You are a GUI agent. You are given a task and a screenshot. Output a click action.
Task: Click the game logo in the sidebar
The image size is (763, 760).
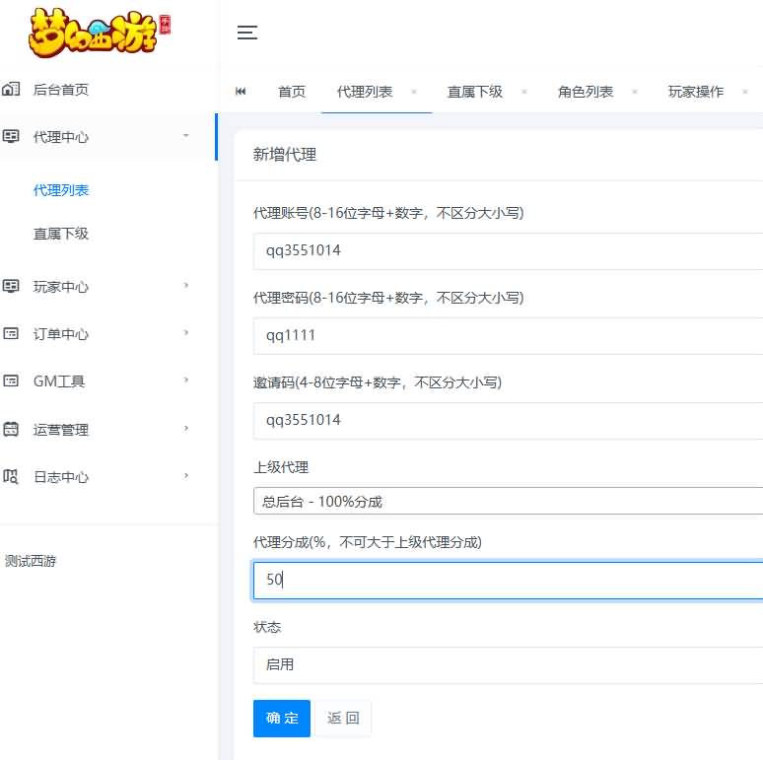point(100,33)
